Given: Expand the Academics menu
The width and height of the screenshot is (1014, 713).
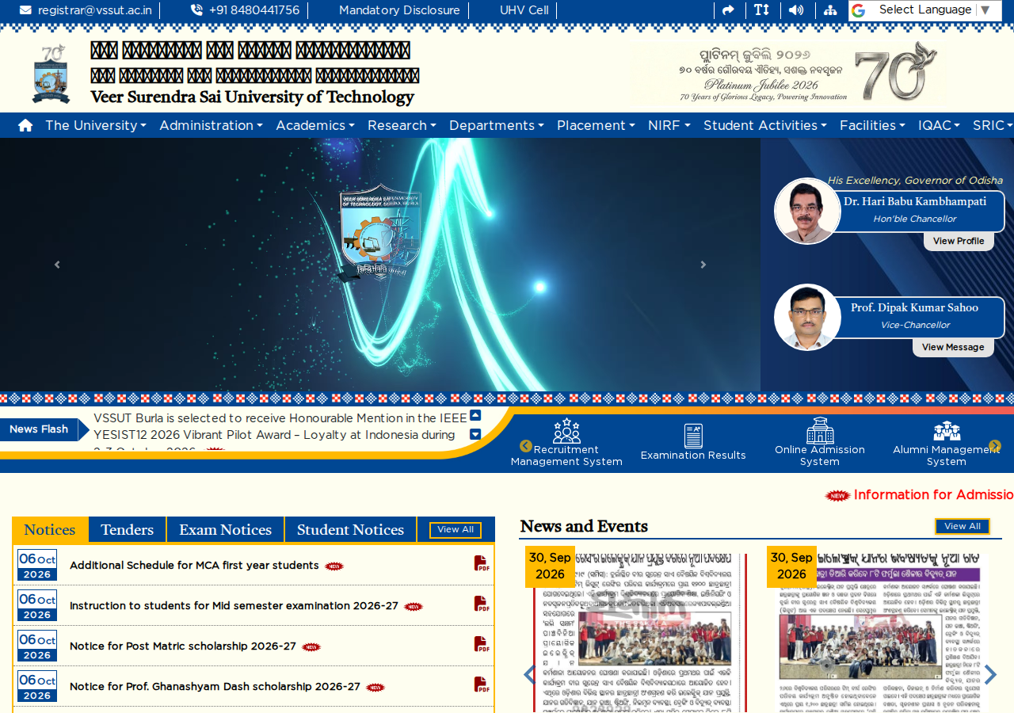Looking at the screenshot, I should (315, 125).
